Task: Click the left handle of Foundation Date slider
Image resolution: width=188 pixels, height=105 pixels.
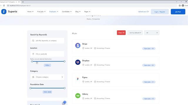Action: pyautogui.click(x=31, y=88)
